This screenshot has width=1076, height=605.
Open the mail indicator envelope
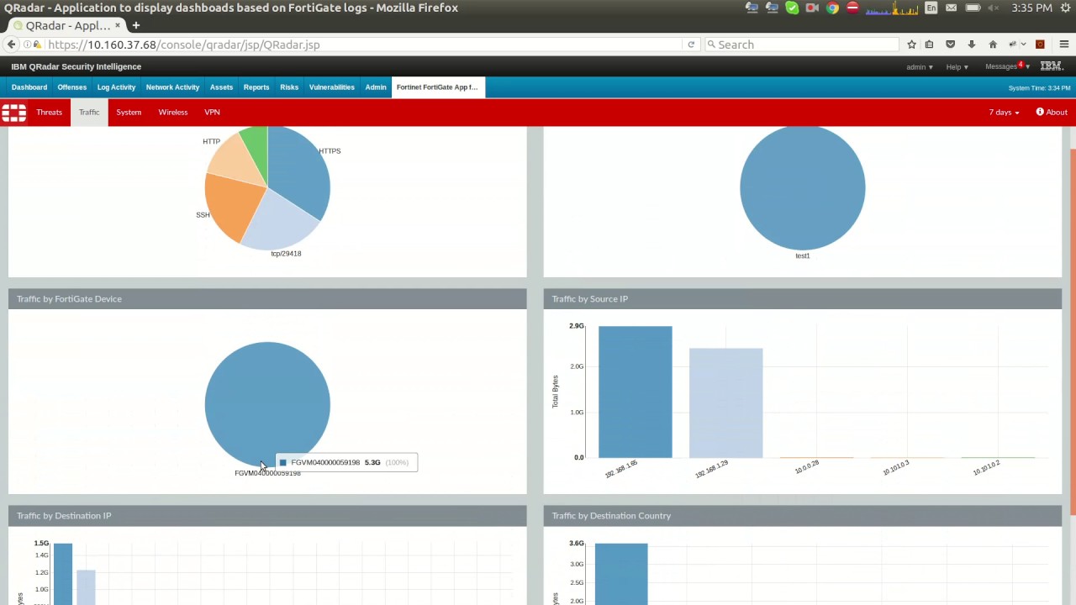click(x=952, y=8)
